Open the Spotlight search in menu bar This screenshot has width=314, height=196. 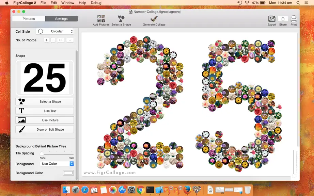tap(298, 3)
